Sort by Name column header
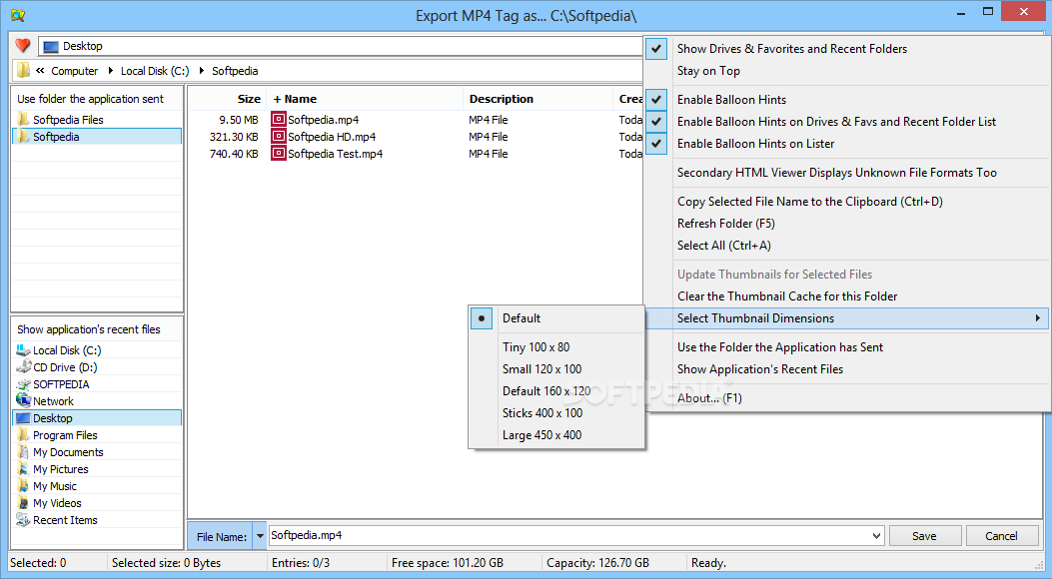Screen dimensions: 1052x579 tap(365, 99)
